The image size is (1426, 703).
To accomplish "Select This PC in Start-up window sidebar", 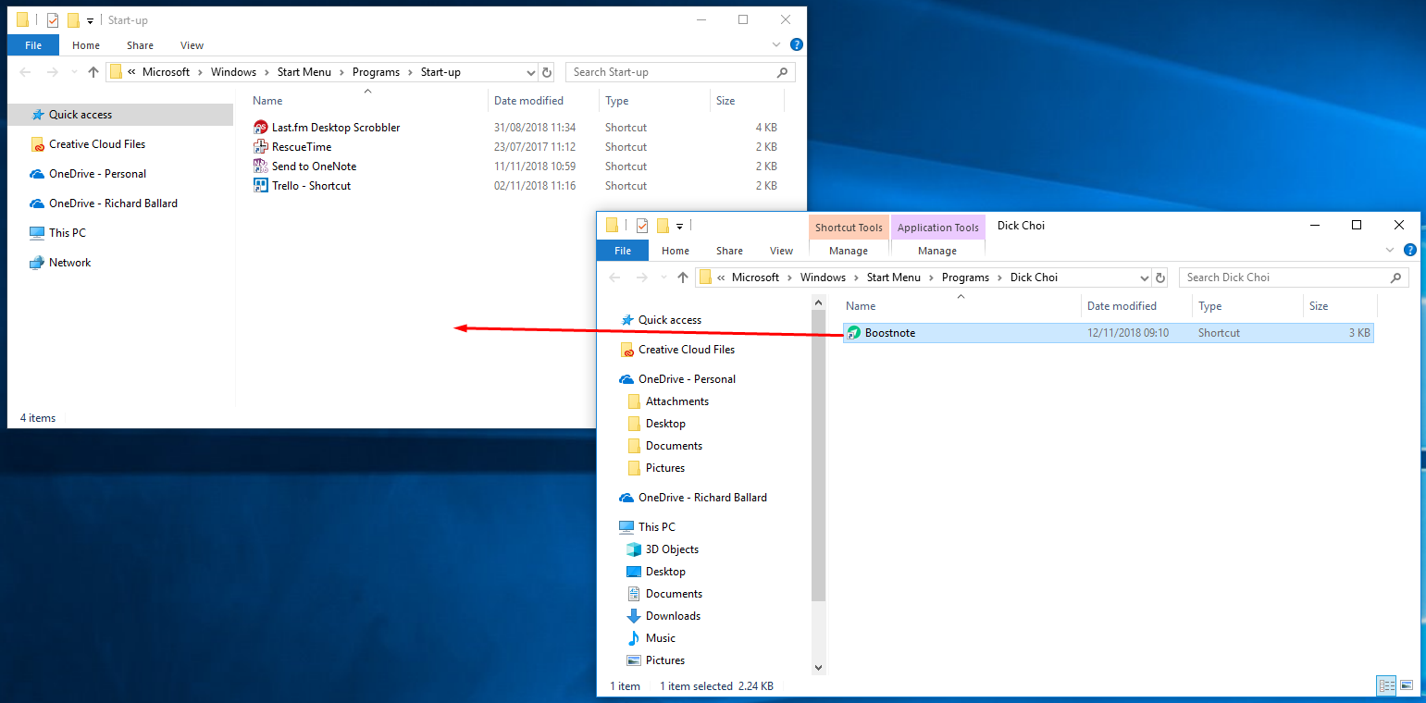I will [67, 233].
